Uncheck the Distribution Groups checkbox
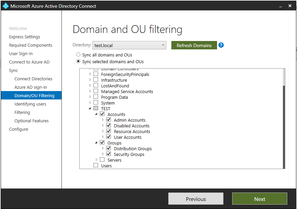This screenshot has height=209, width=297. tap(109, 148)
